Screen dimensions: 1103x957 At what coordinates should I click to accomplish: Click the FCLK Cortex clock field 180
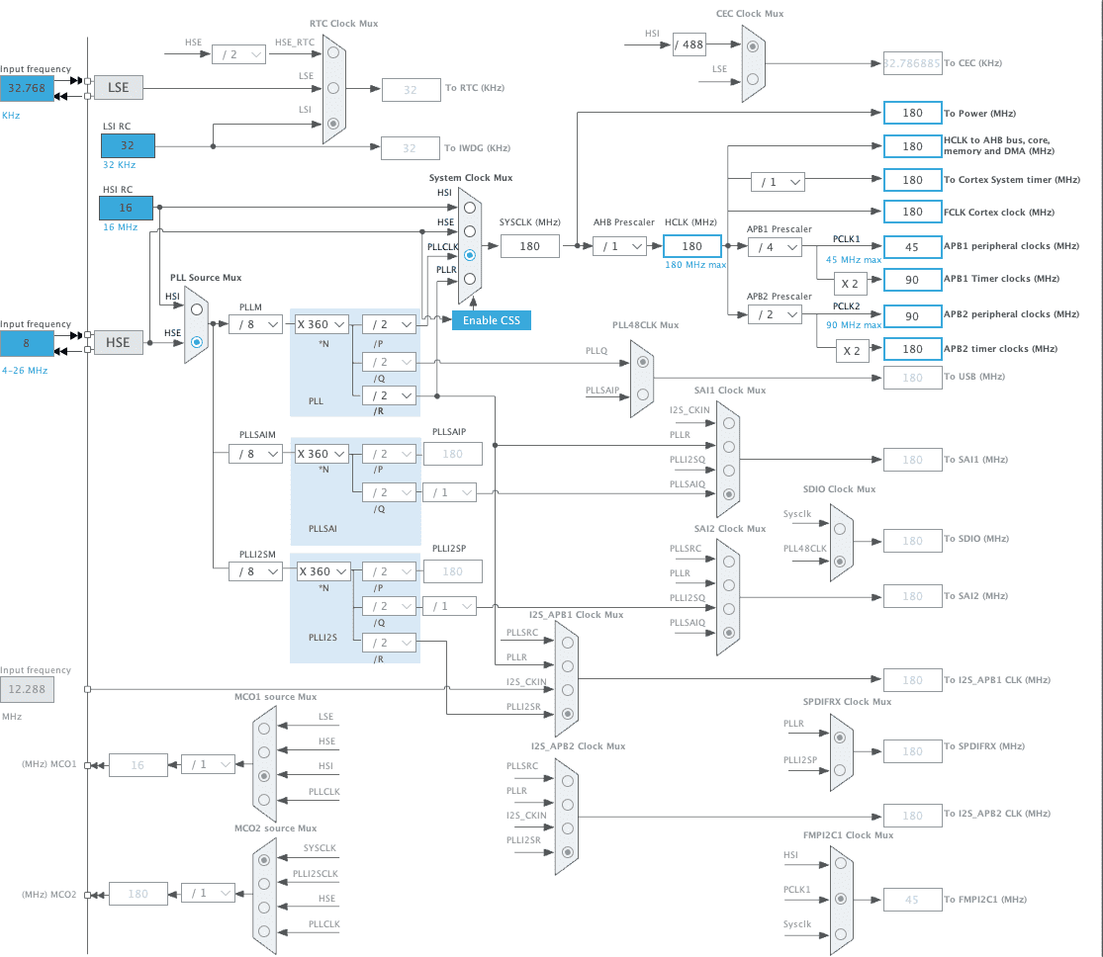pyautogui.click(x=912, y=212)
